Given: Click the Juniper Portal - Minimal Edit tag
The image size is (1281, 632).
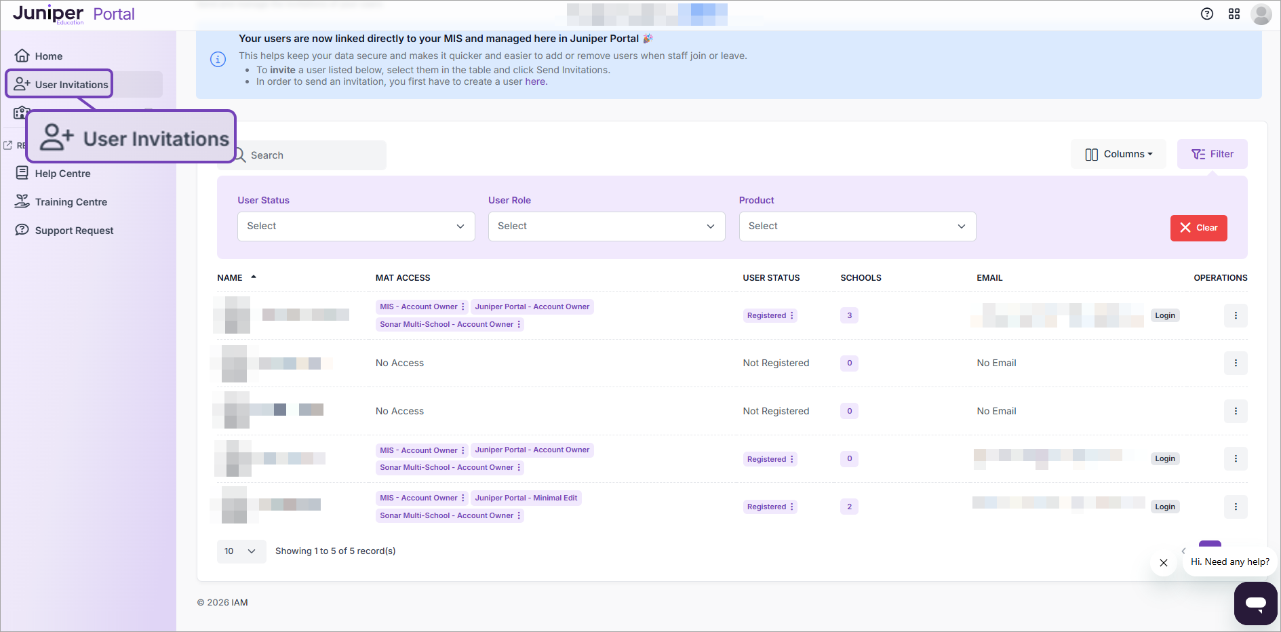Looking at the screenshot, I should click(526, 498).
